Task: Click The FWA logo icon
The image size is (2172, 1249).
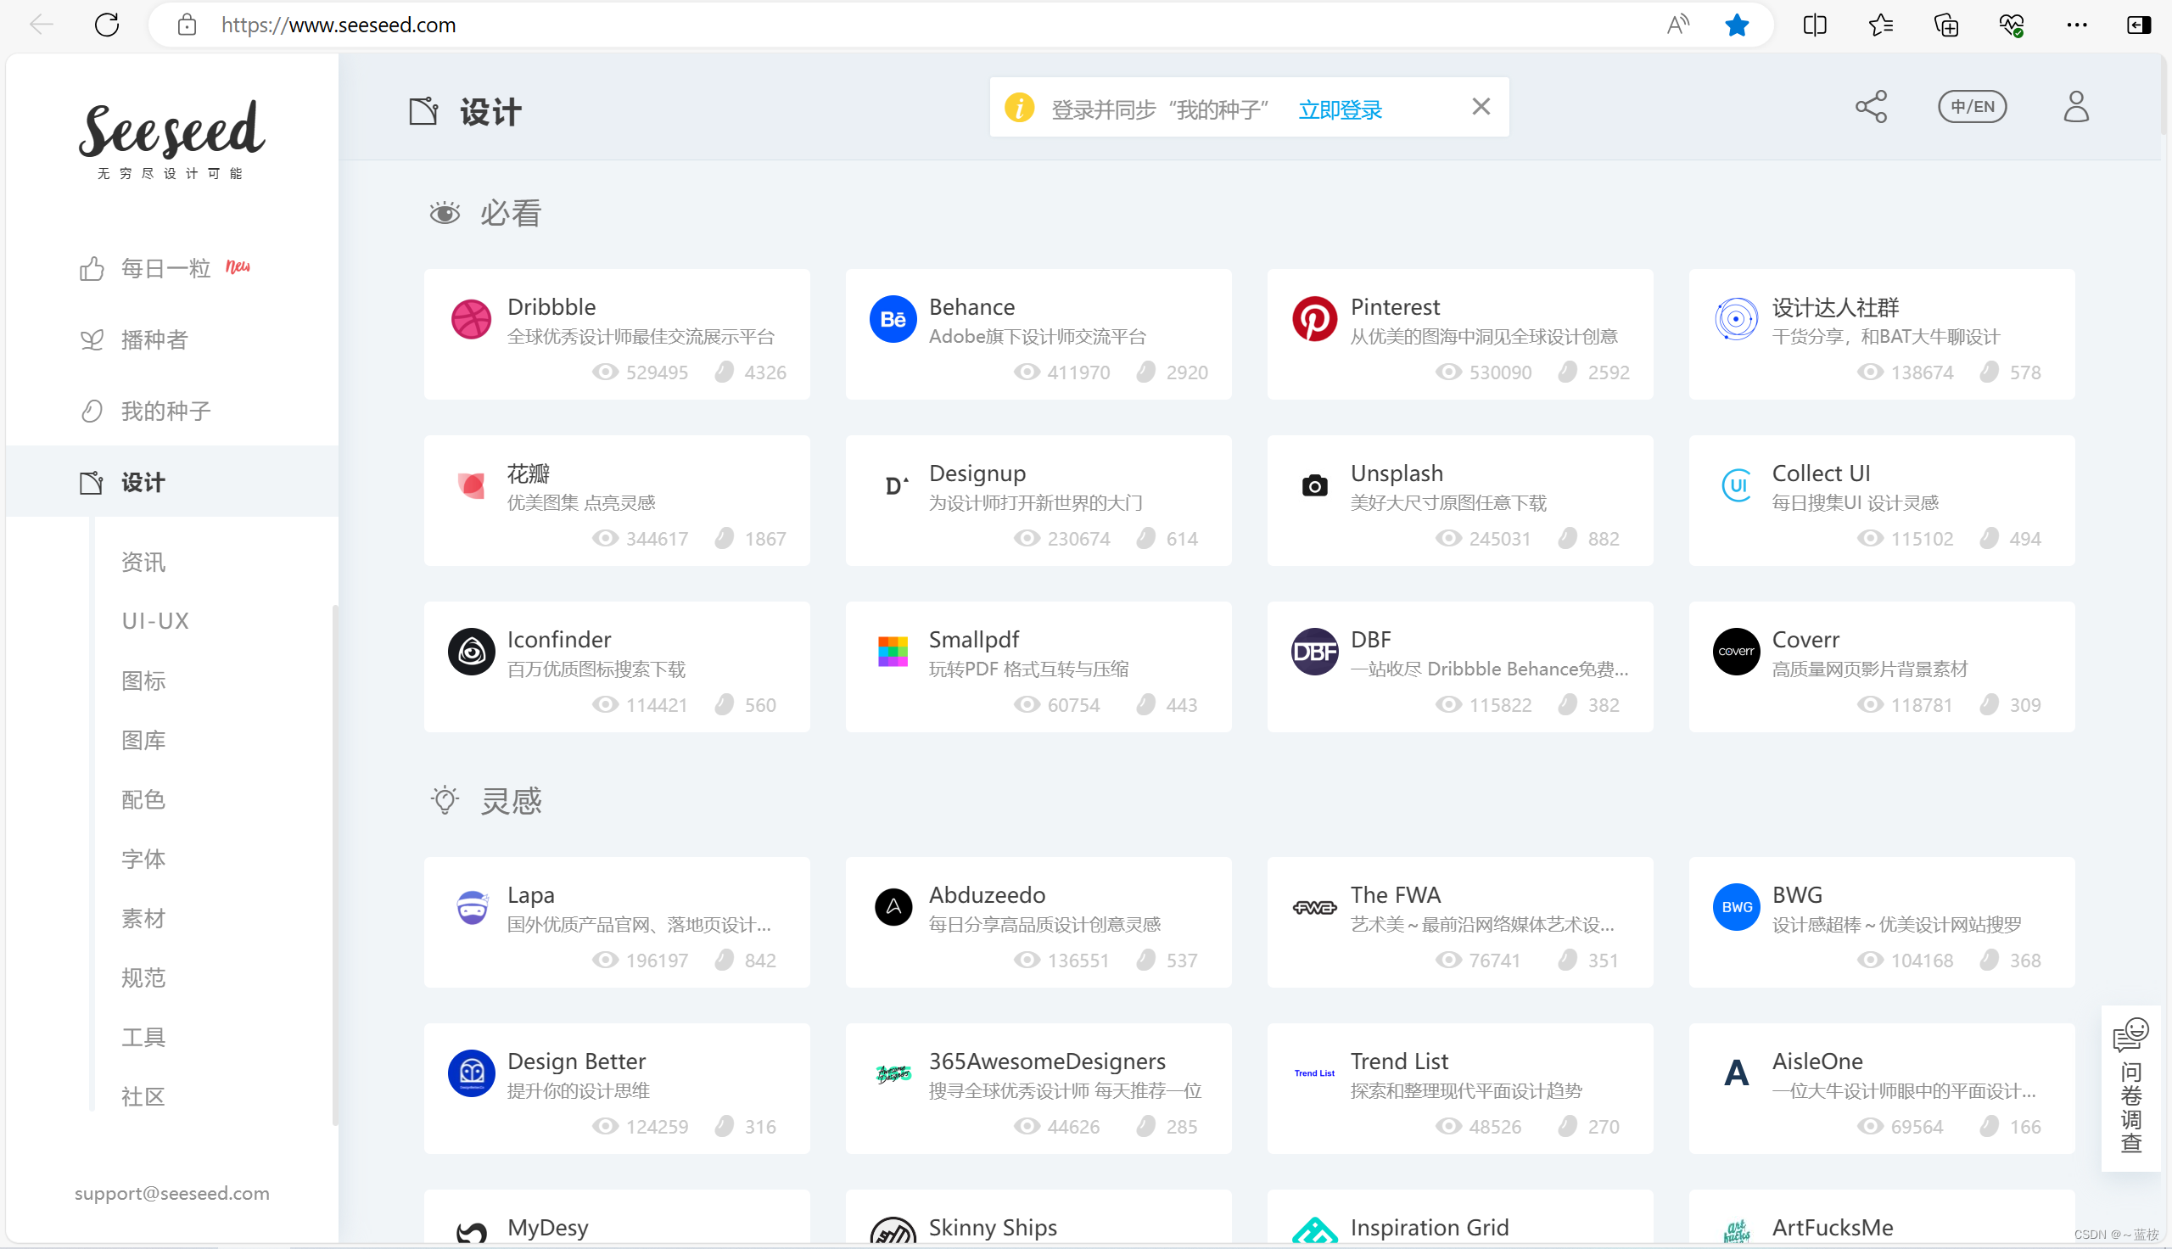Action: 1313,907
